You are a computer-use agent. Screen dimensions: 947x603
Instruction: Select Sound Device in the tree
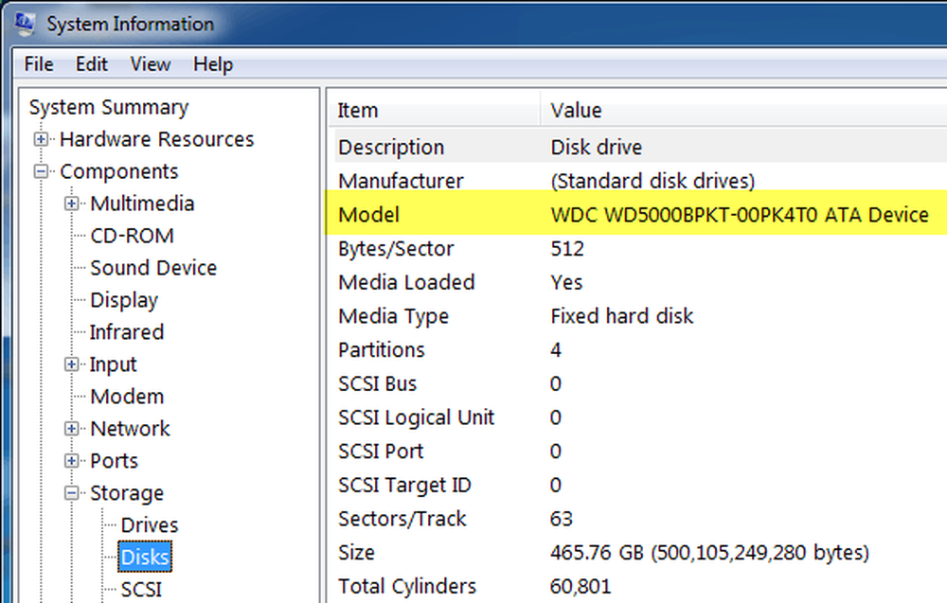coord(153,267)
